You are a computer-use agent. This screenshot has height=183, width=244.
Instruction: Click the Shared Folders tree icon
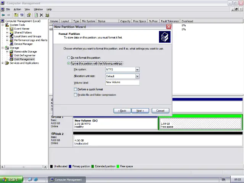[11, 32]
